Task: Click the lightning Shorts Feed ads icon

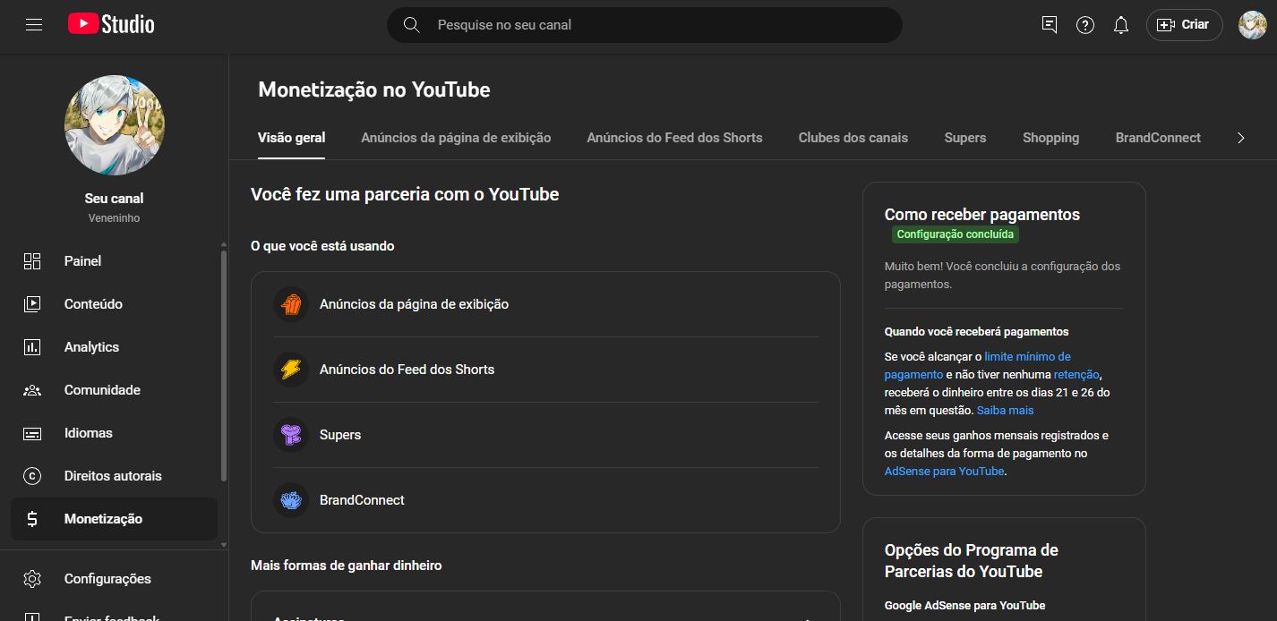Action: [291, 370]
